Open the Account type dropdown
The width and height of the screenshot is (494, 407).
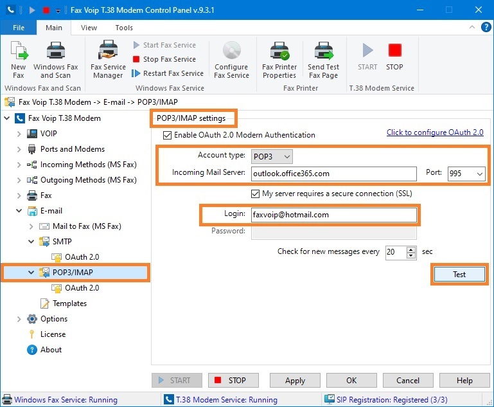click(x=272, y=157)
